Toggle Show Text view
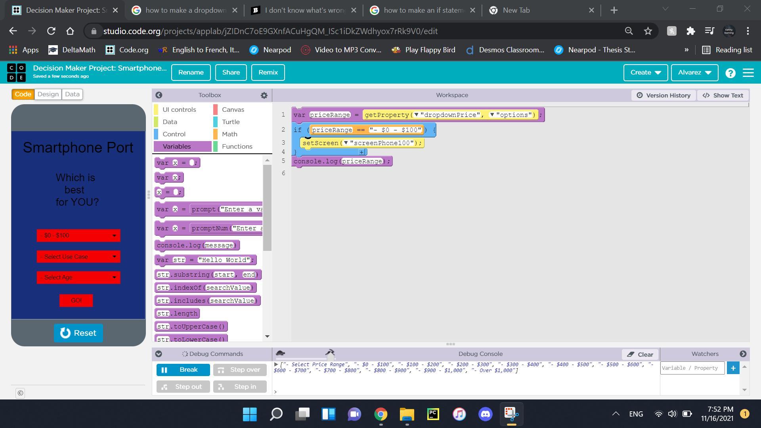 point(723,96)
